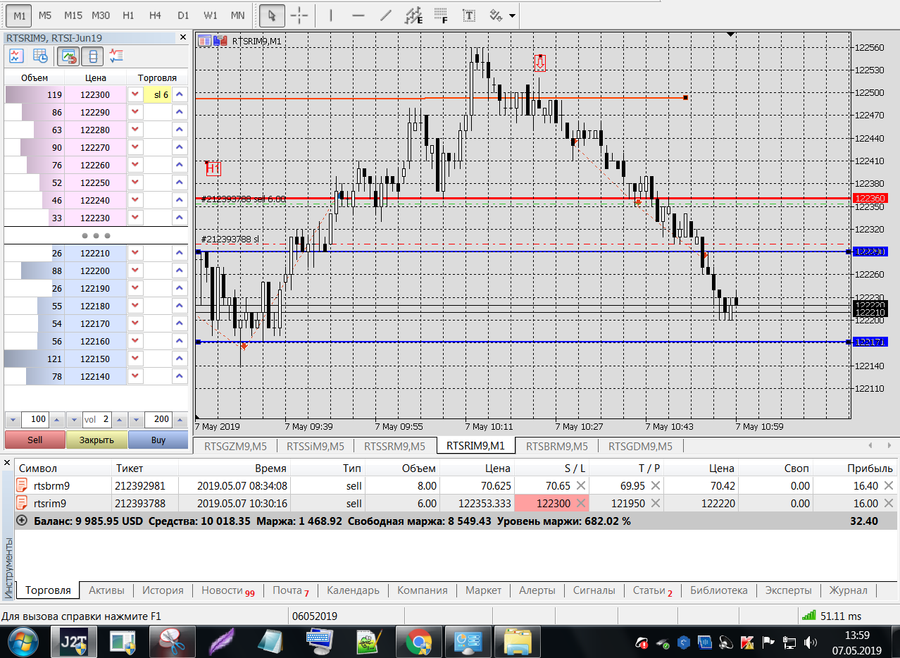900x658 pixels.
Task: Switch to RTSGZM9,M5 chart tab
Action: tap(235, 446)
